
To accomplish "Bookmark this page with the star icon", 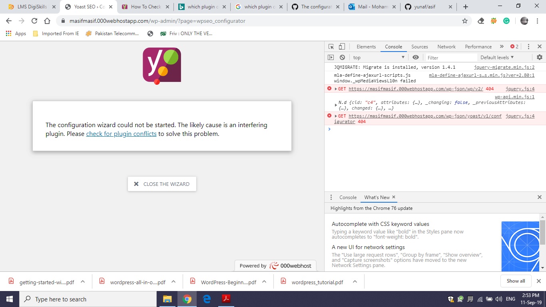I will (x=464, y=21).
